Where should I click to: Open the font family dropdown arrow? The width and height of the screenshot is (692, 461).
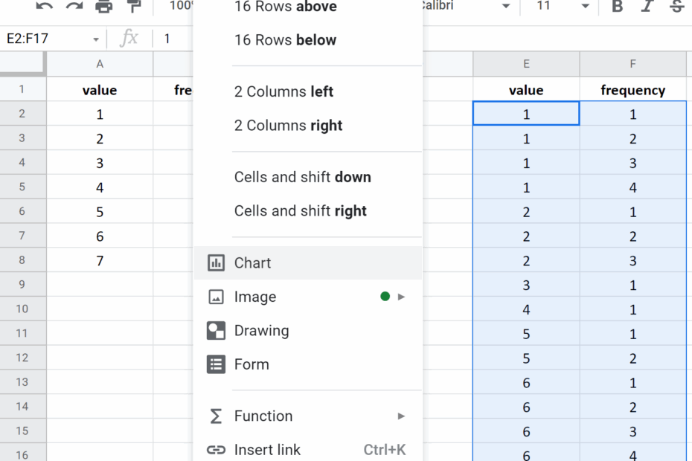coord(506,6)
